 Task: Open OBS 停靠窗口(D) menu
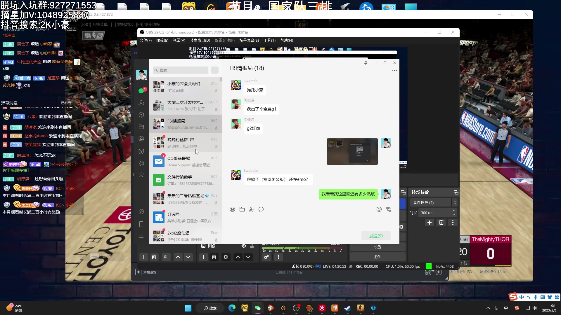pos(200,41)
